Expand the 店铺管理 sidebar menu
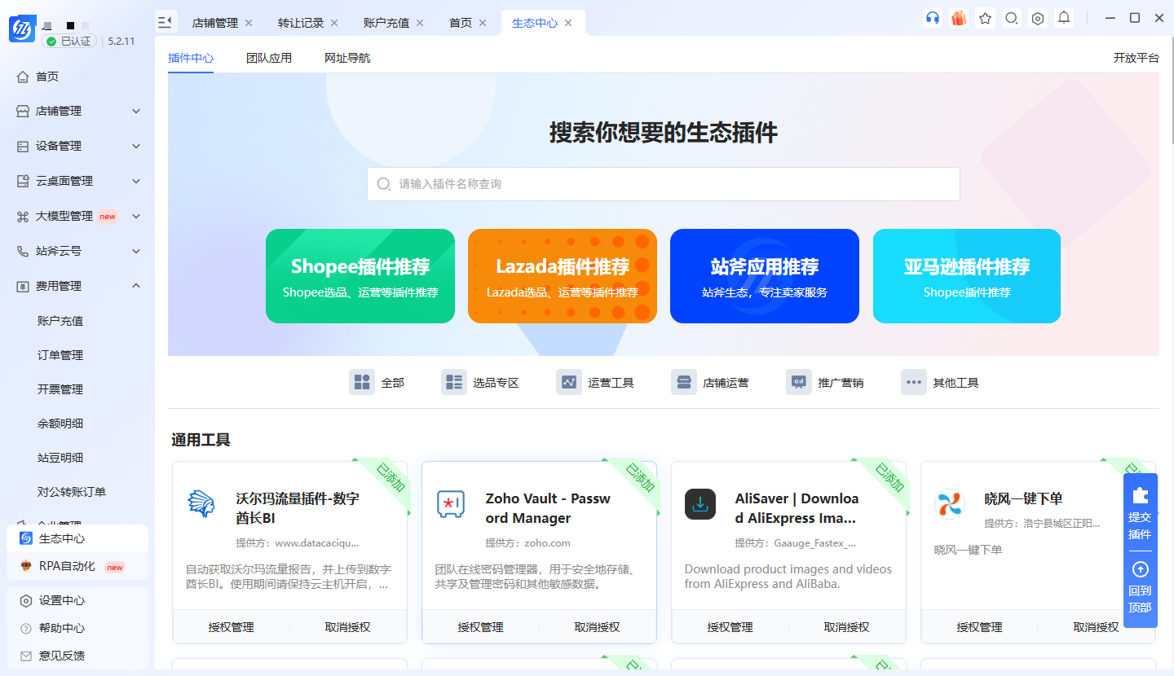The height and width of the screenshot is (676, 1174). coord(77,111)
